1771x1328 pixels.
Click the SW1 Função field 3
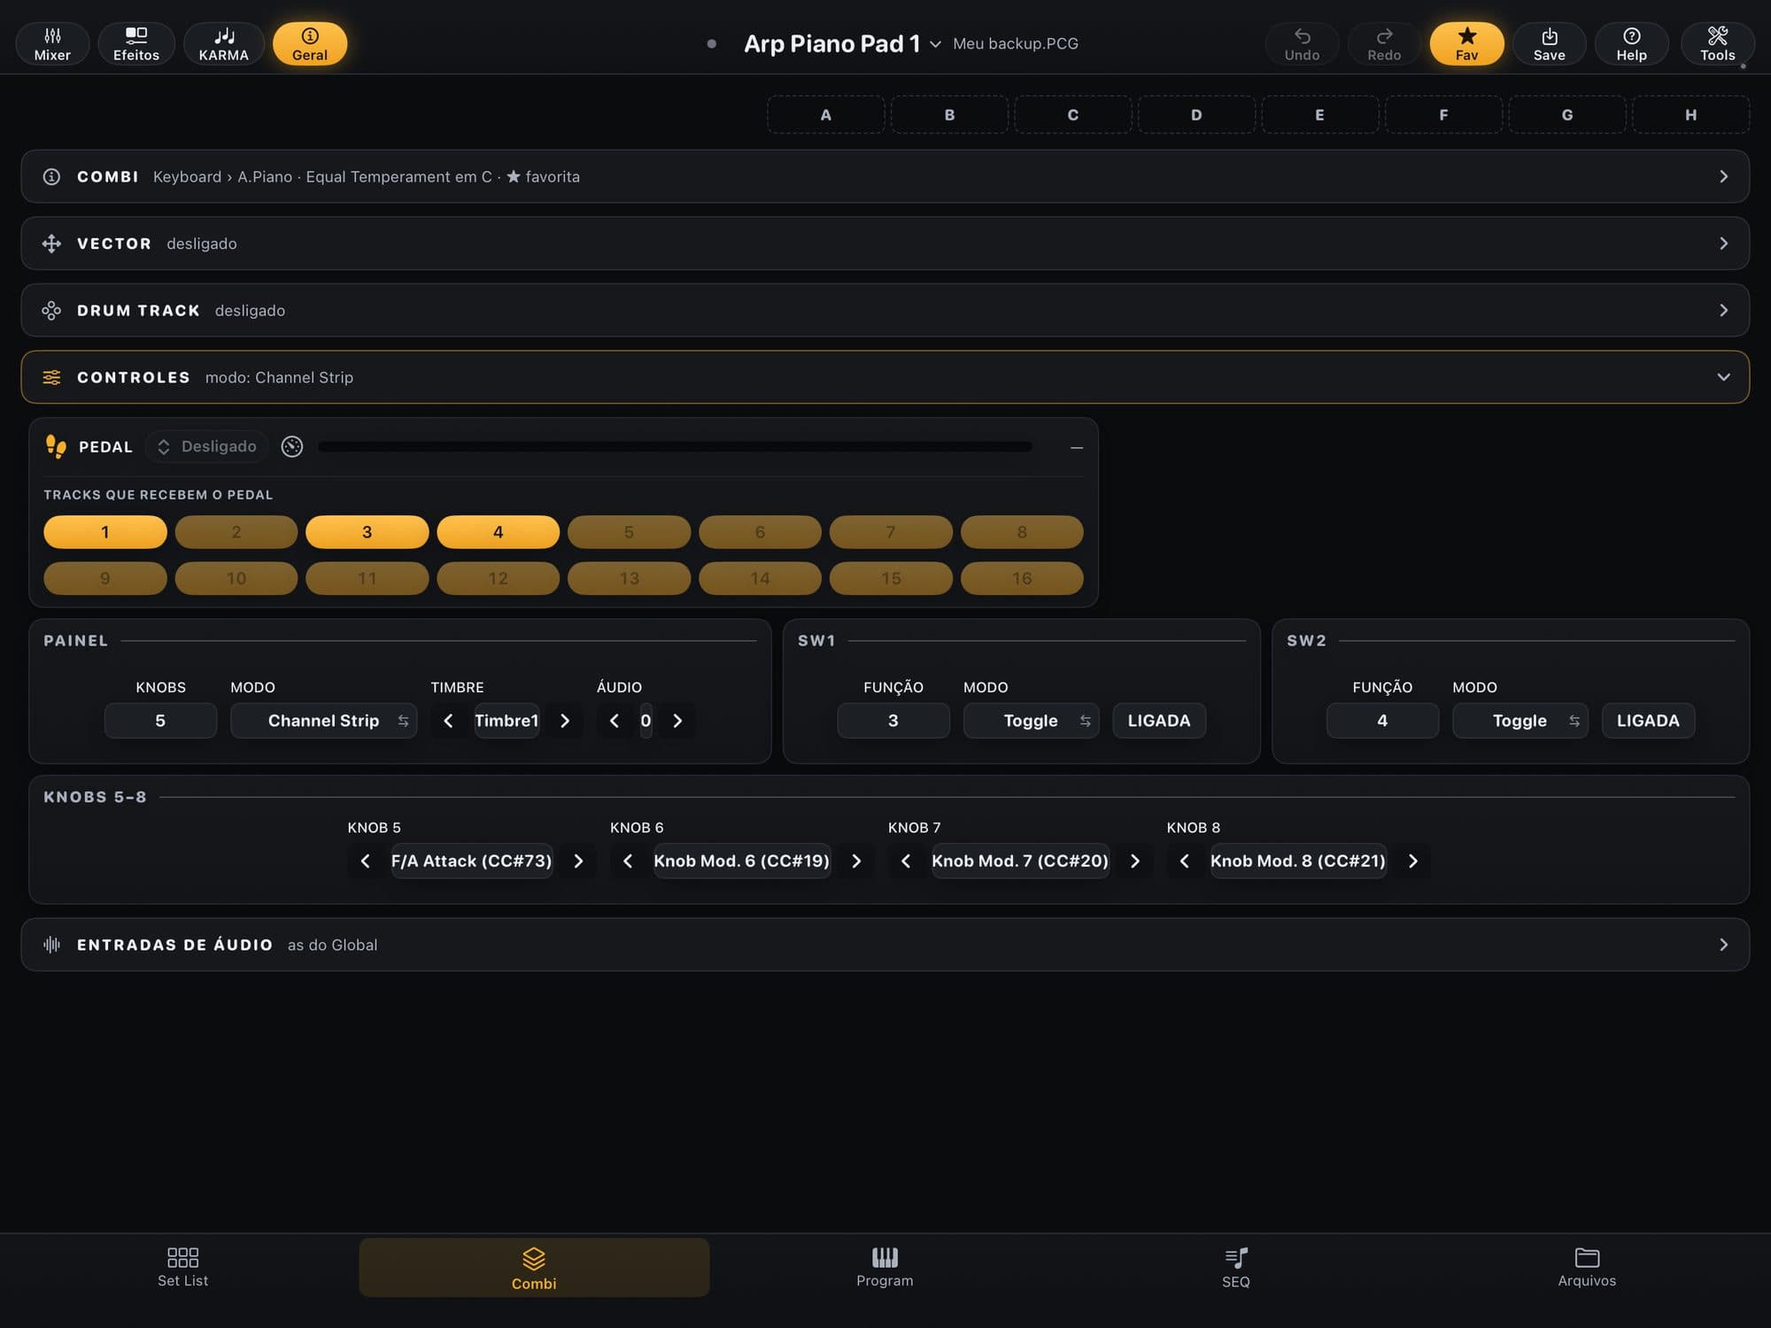tap(893, 721)
